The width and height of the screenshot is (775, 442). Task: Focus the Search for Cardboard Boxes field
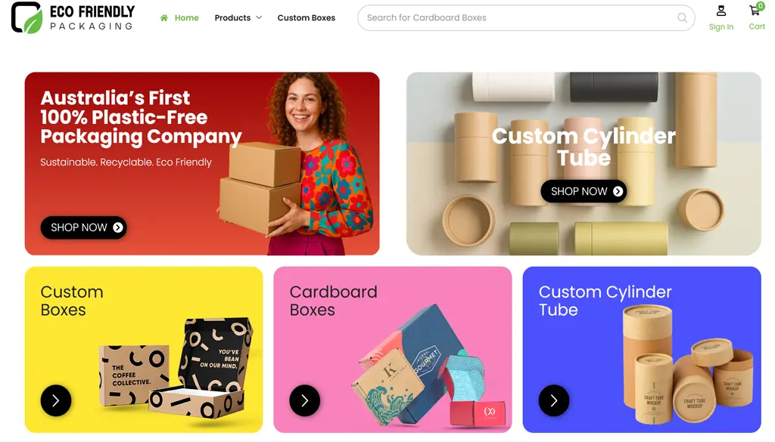click(x=526, y=18)
